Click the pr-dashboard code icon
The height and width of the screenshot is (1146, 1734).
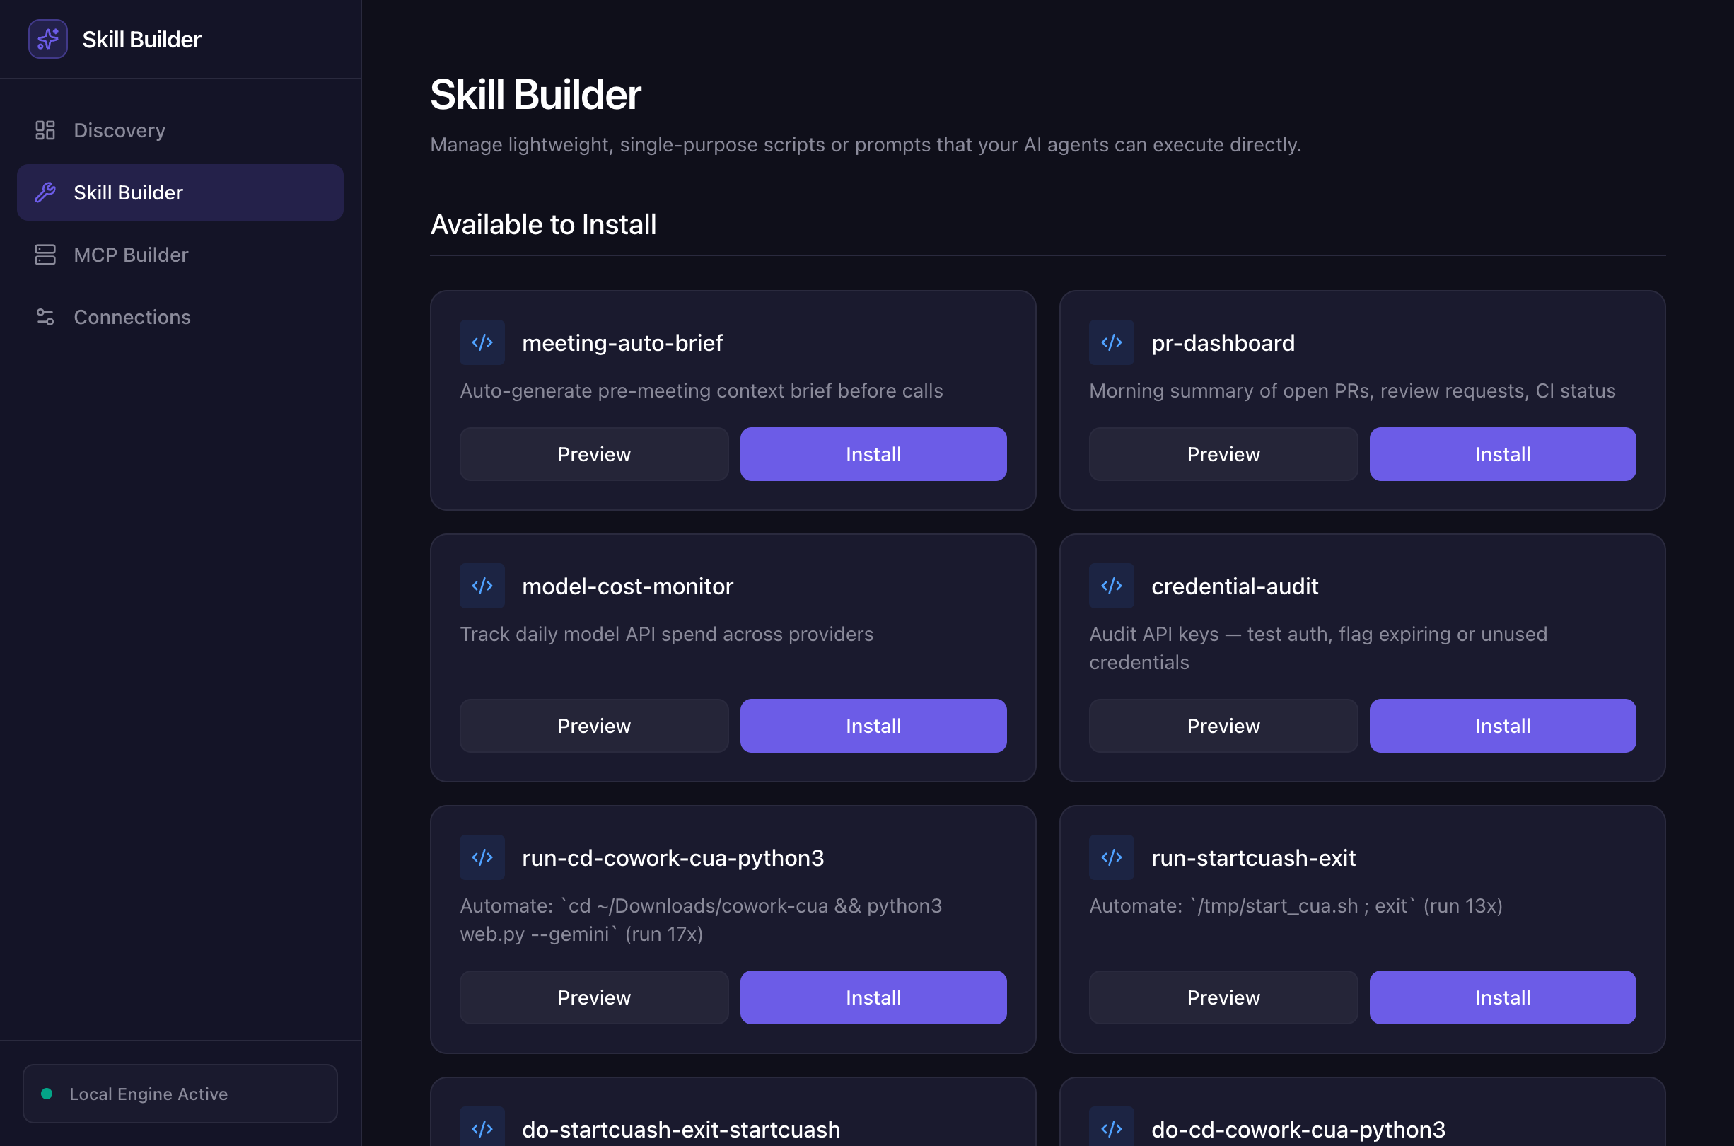[x=1111, y=342]
